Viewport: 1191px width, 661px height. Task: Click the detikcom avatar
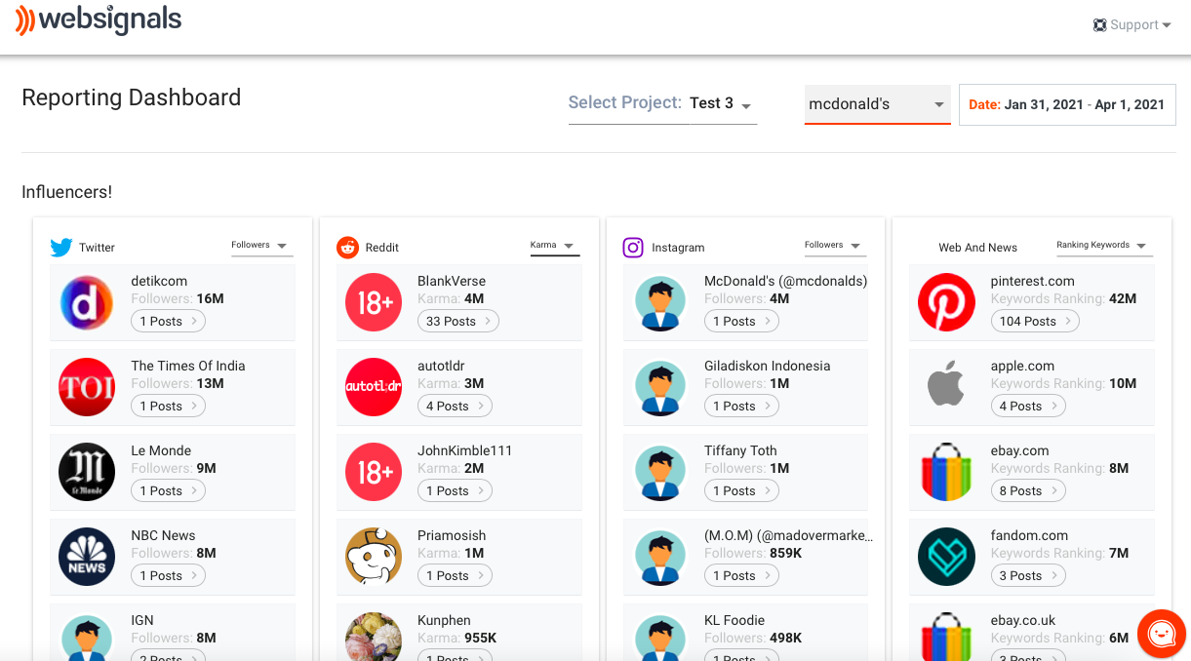click(87, 302)
